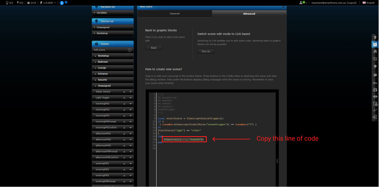Expand the Workshop devices group

click(x=113, y=33)
